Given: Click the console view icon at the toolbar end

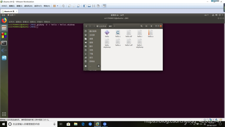Looking at the screenshot, I should click(104, 6).
